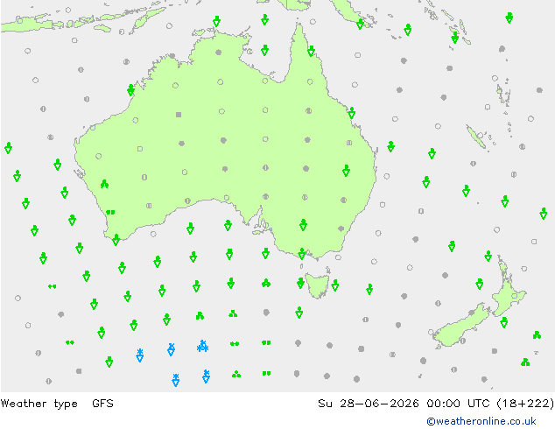Select green double-drop symbol in southwest Western Australia
This screenshot has height=429, width=555.
110,213
